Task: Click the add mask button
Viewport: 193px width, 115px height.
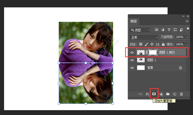Action: click(x=154, y=94)
